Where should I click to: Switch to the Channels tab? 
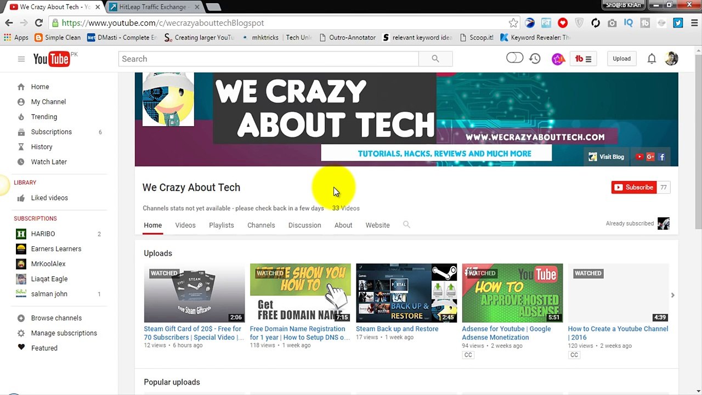tap(261, 225)
